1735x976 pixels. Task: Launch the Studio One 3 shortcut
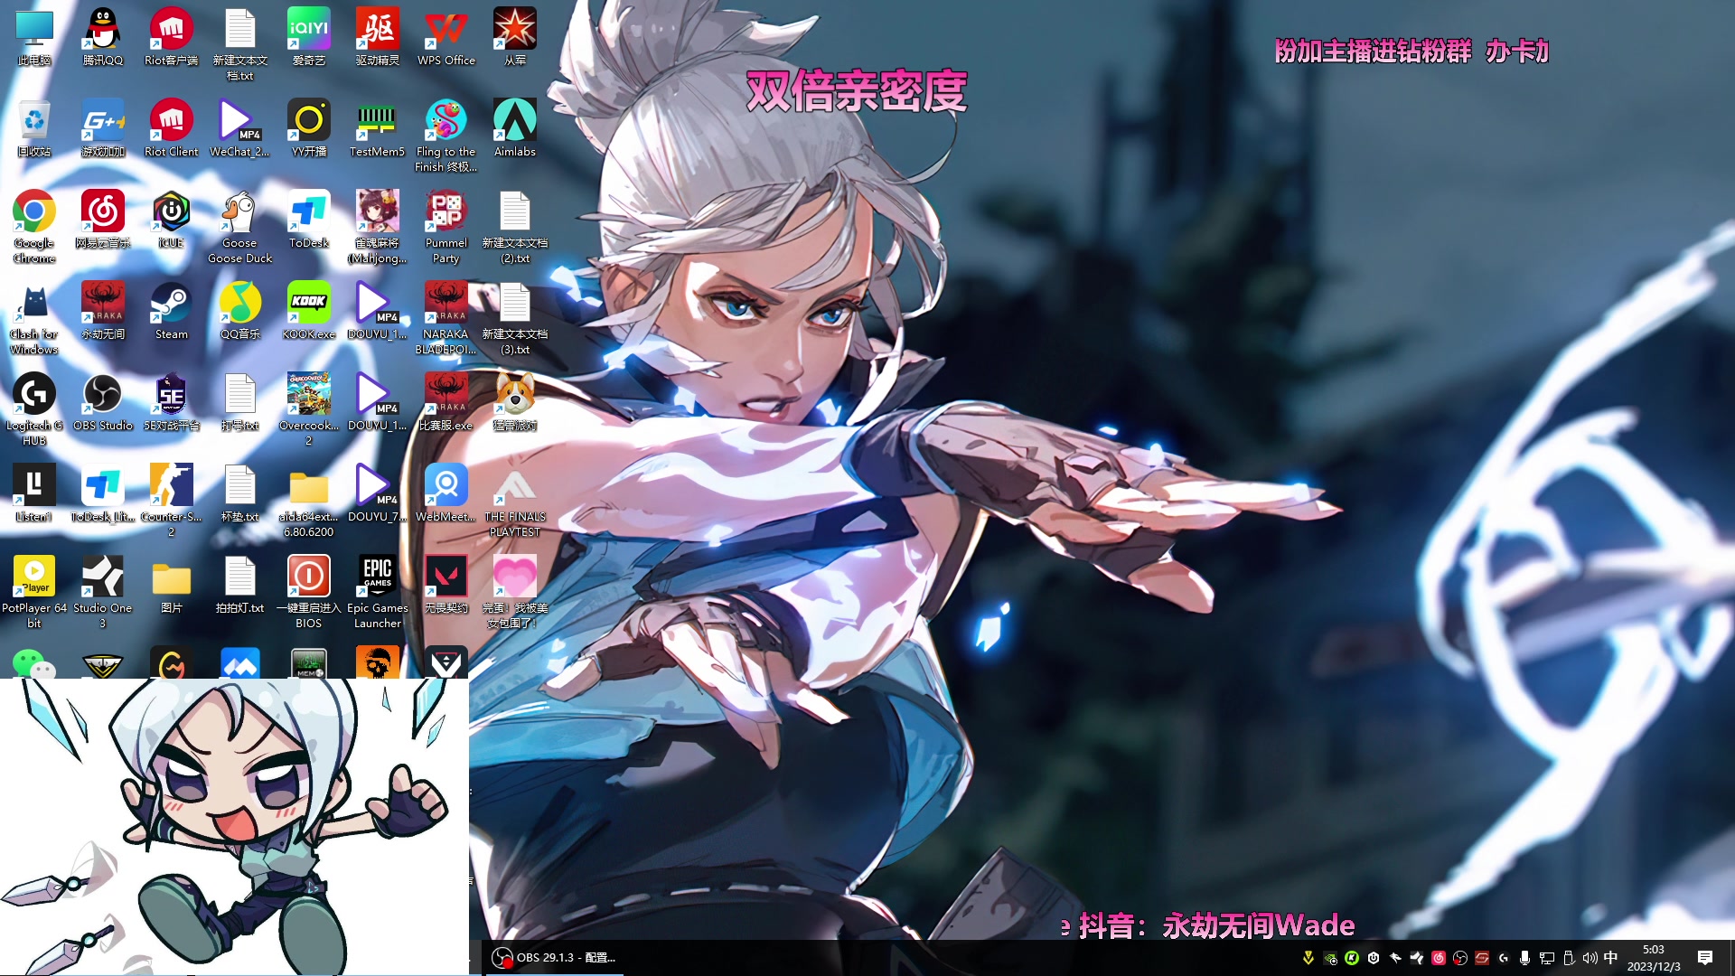(103, 592)
